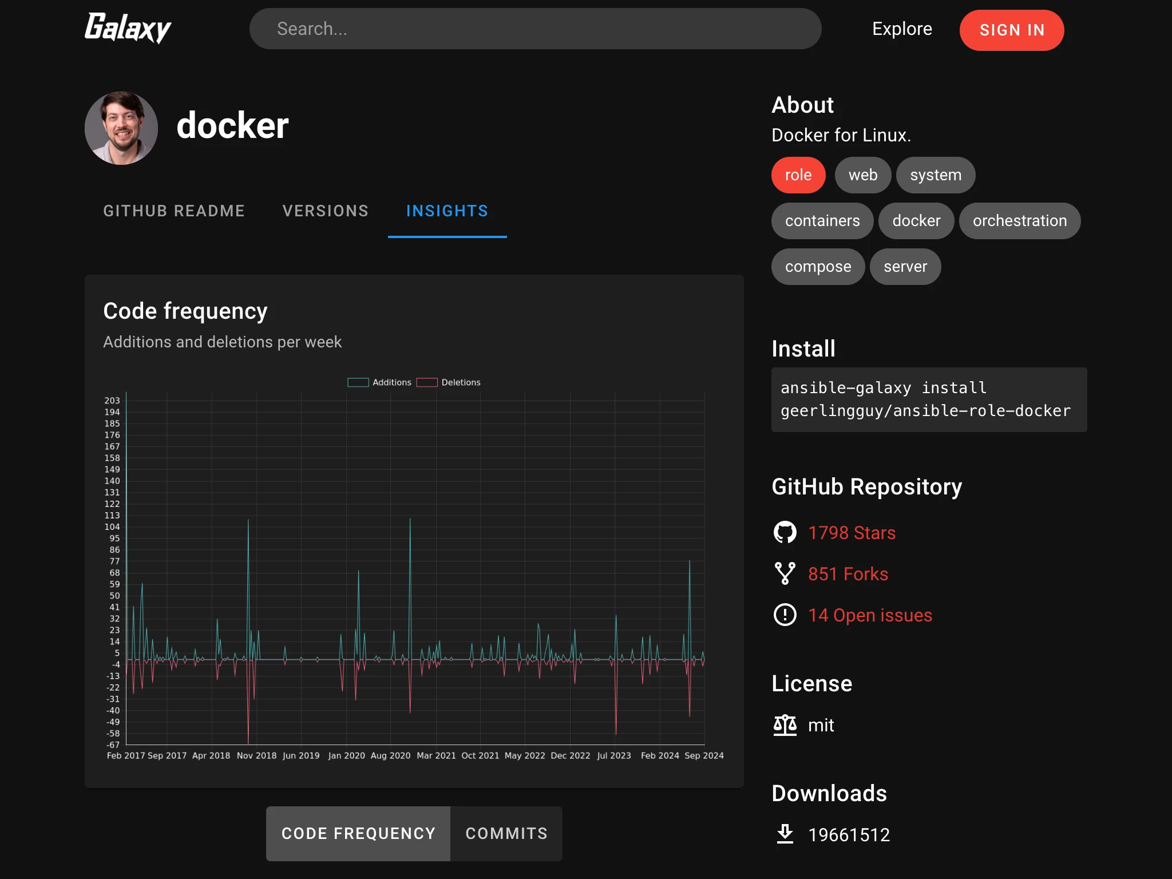The image size is (1172, 879).
Task: Switch to the GITHUB README tab
Action: point(174,211)
